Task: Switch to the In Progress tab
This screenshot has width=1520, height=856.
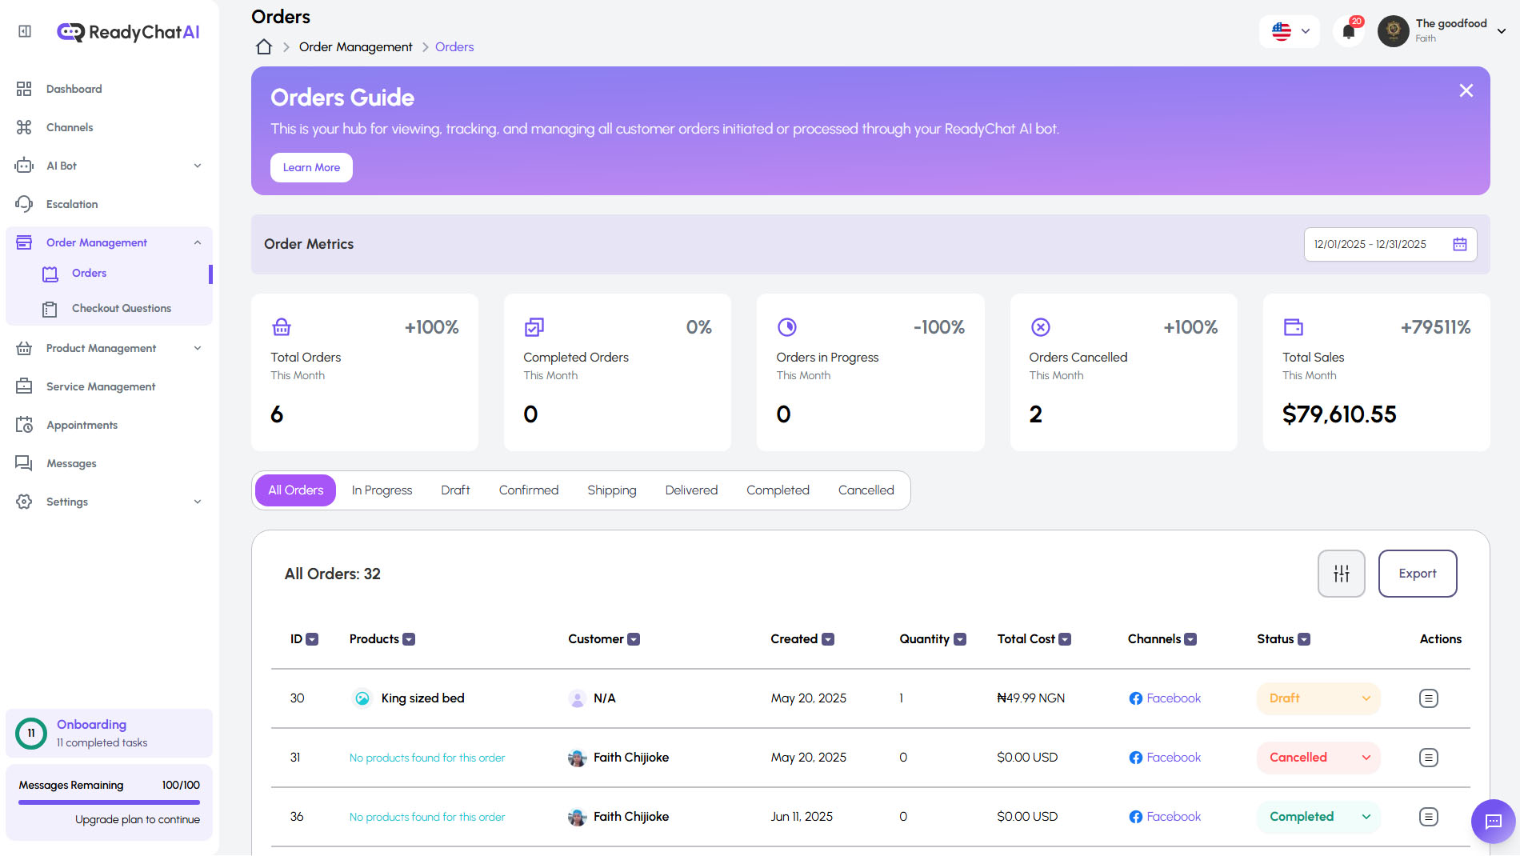Action: [382, 490]
